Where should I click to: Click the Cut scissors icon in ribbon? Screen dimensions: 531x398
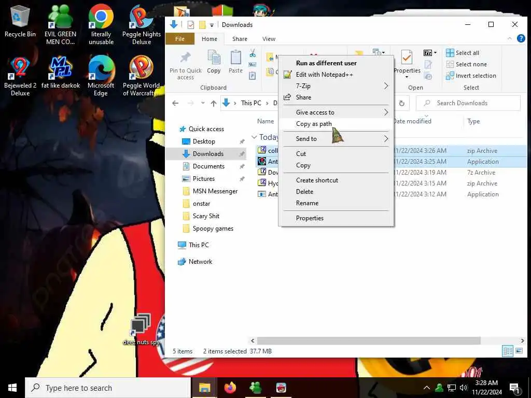tap(253, 53)
